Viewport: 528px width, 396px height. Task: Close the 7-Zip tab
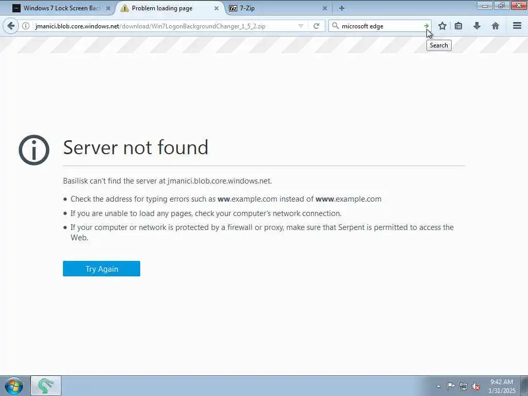tap(325, 8)
